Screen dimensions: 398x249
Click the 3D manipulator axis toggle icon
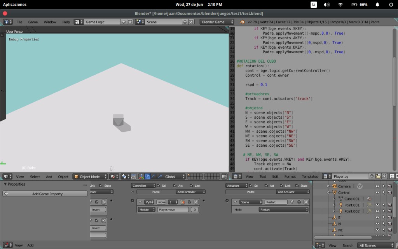click(141, 177)
